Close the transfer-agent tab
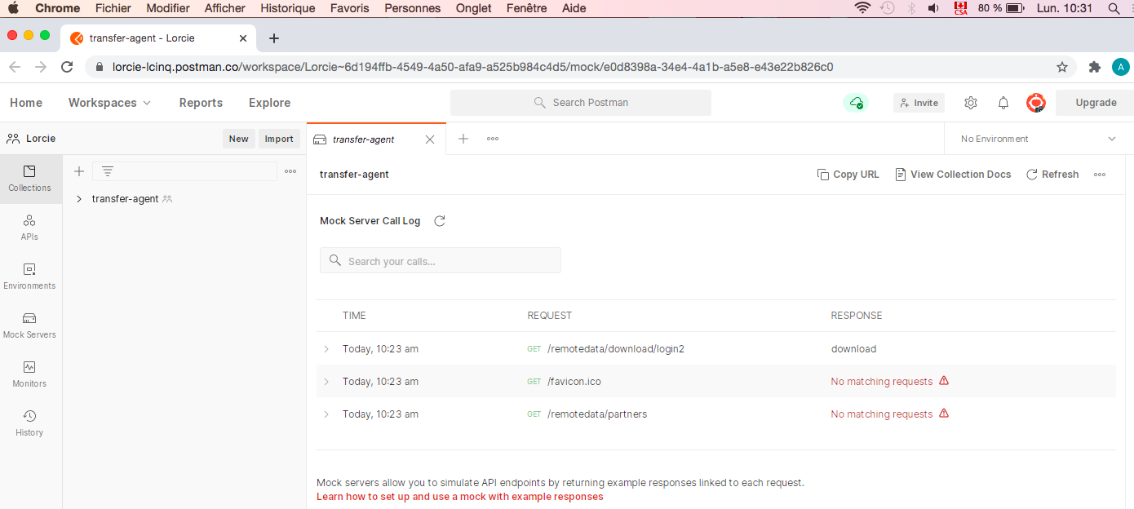 [430, 139]
